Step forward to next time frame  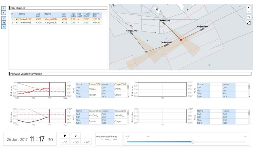click(76, 136)
